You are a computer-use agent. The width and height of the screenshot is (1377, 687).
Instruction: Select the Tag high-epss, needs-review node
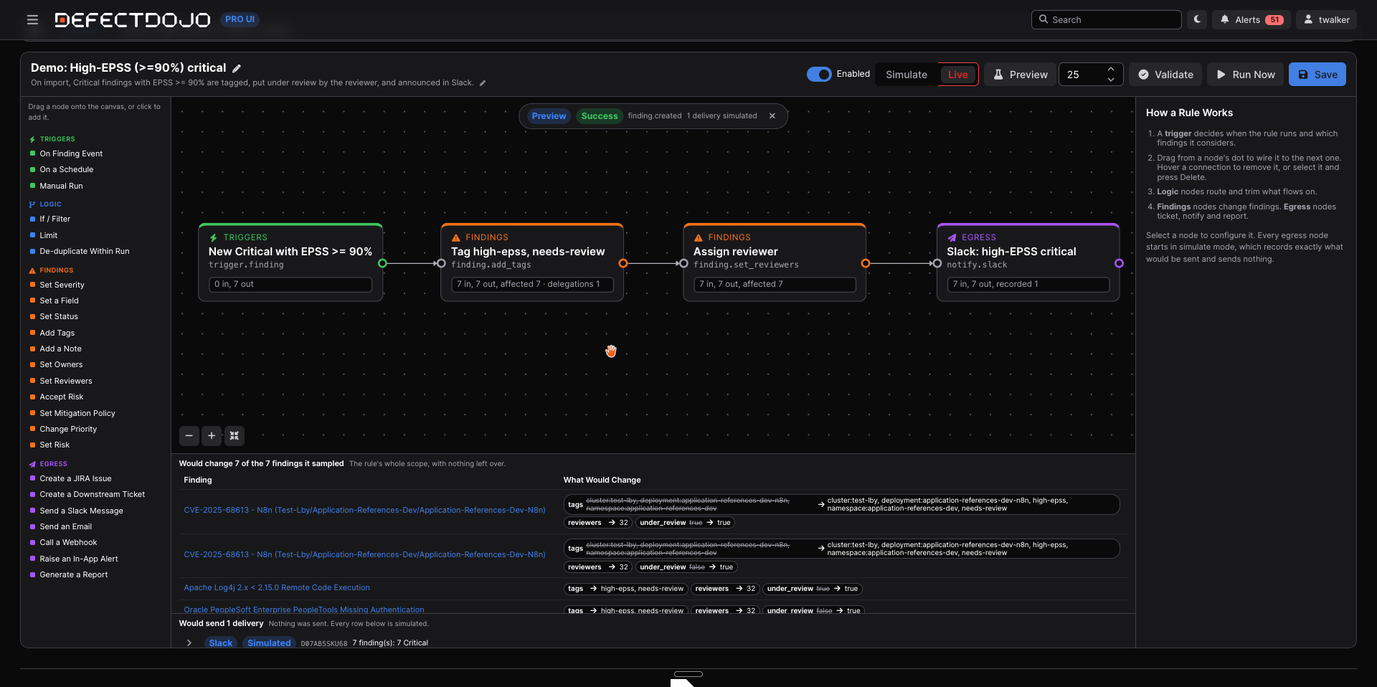[532, 262]
